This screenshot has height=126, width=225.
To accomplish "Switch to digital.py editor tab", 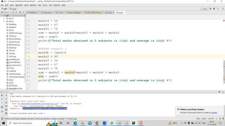I will pos(47,13).
